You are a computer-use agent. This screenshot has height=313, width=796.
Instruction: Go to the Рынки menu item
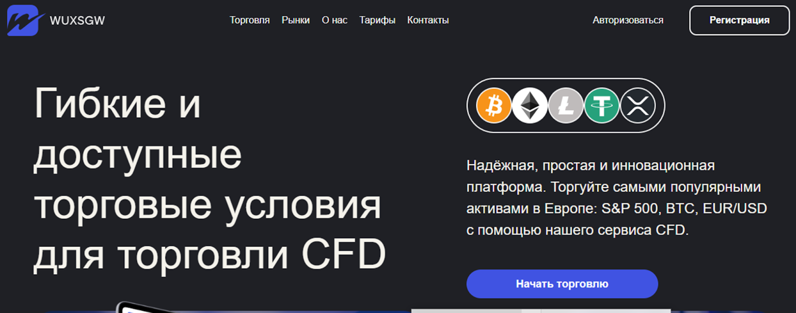click(x=296, y=20)
